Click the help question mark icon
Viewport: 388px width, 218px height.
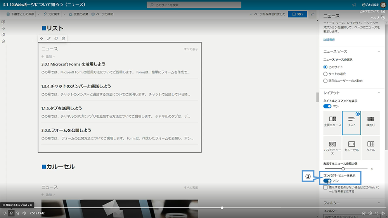click(x=383, y=18)
